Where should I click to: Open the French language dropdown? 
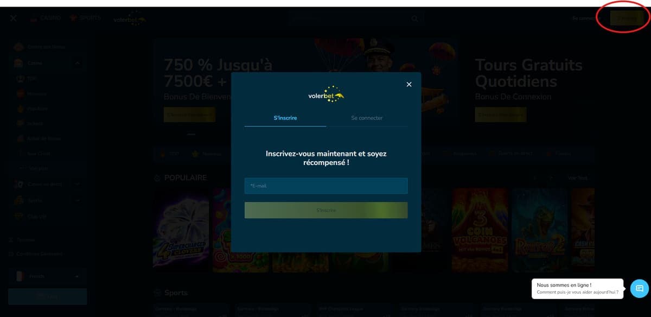pos(47,276)
